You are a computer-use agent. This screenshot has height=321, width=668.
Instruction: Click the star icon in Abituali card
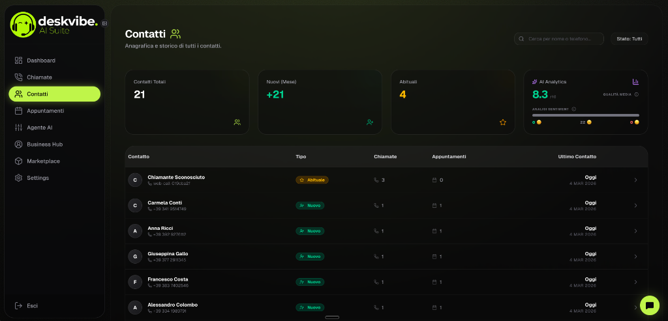502,122
